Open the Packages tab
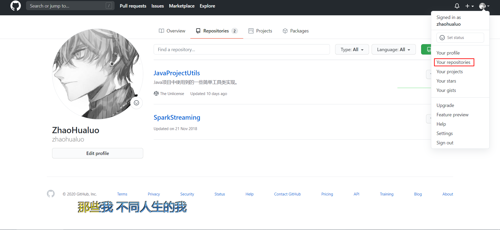Image resolution: width=500 pixels, height=230 pixels. click(x=296, y=31)
